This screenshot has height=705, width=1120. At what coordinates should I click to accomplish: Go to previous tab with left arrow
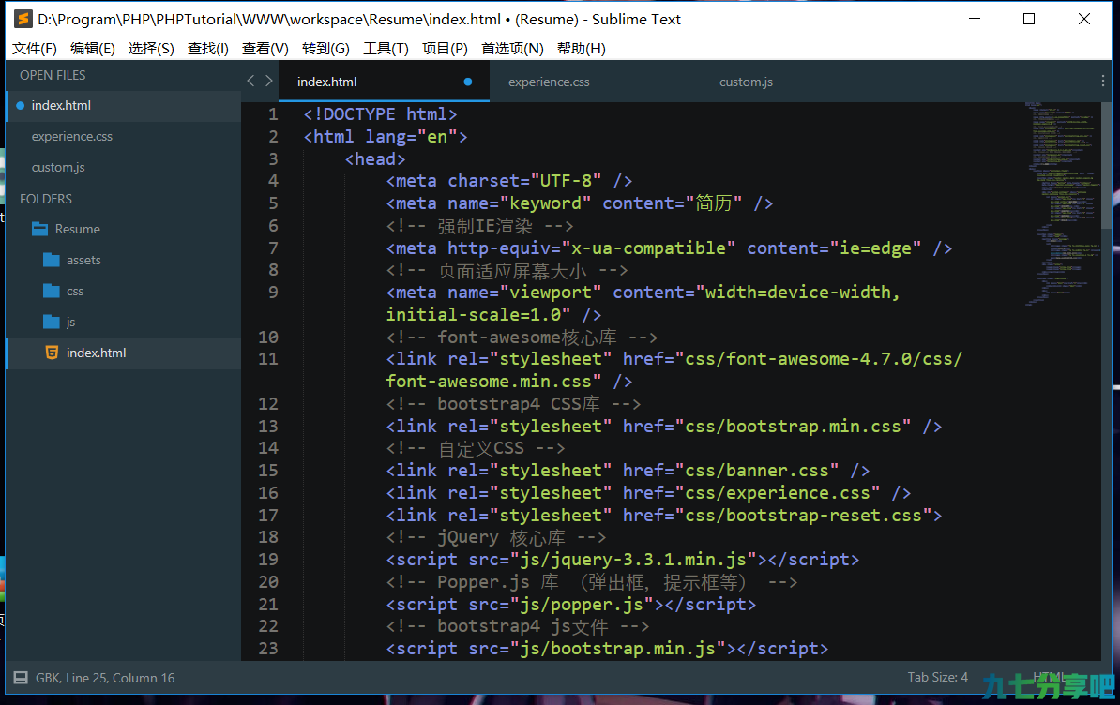pyautogui.click(x=250, y=82)
